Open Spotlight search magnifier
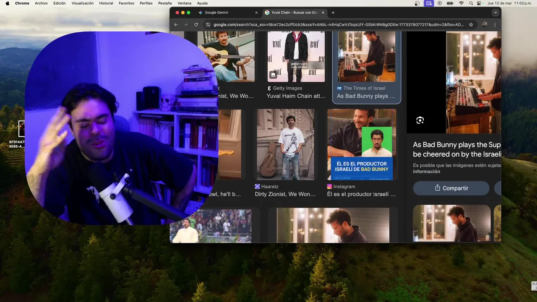 point(471,3)
